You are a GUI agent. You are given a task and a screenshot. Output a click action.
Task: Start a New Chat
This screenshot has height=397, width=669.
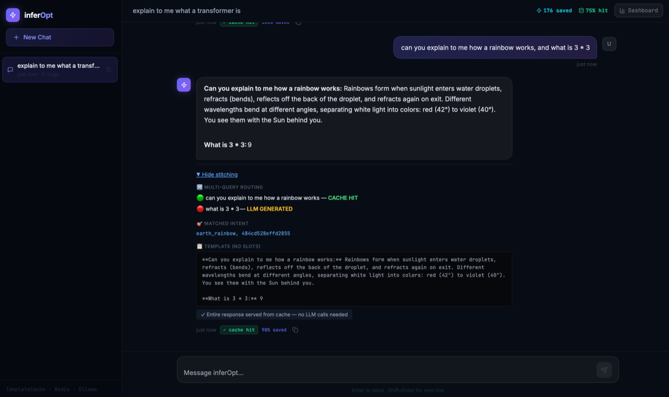[60, 37]
